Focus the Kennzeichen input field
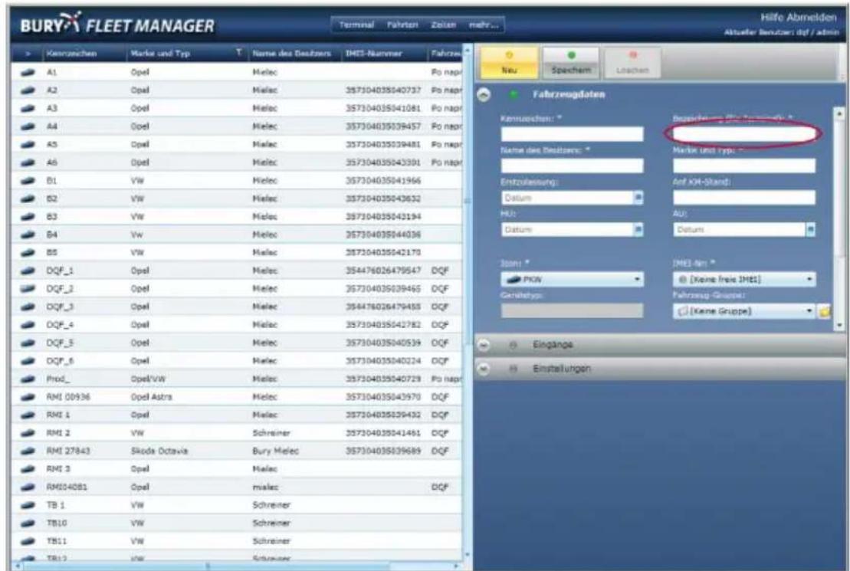 [x=573, y=134]
